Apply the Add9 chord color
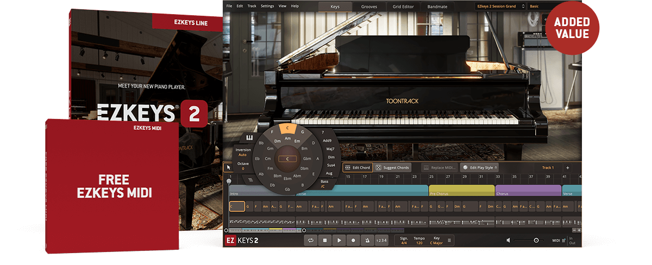The height and width of the screenshot is (265, 652). point(327,141)
